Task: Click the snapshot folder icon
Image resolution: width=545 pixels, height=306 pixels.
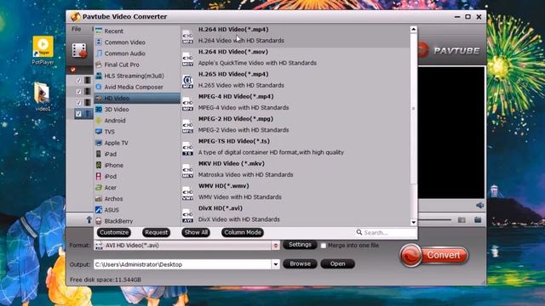Action: (462, 220)
